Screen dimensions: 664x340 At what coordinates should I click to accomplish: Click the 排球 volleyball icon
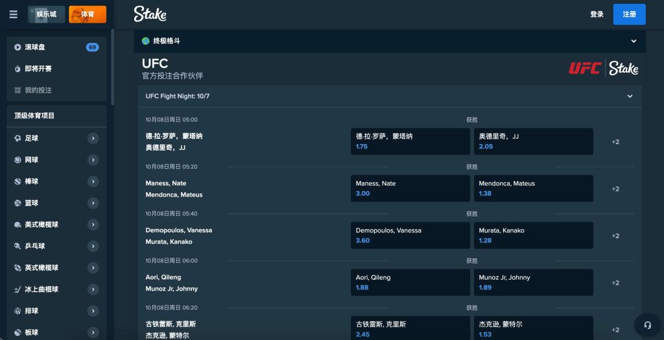18,311
